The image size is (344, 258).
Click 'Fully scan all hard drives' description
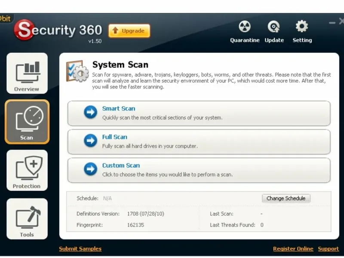tap(150, 146)
